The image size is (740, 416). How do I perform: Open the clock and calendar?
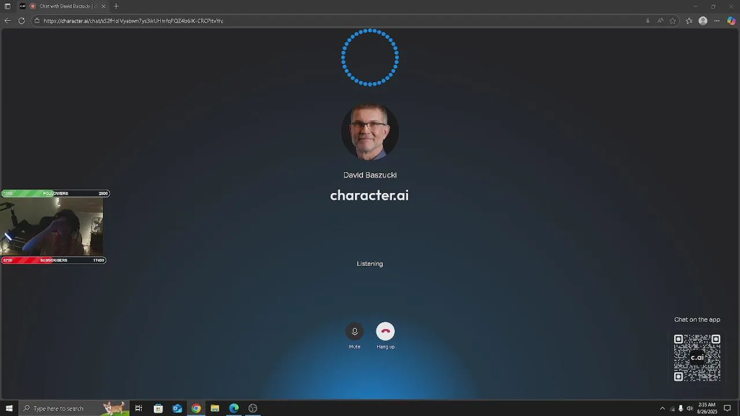click(x=707, y=408)
